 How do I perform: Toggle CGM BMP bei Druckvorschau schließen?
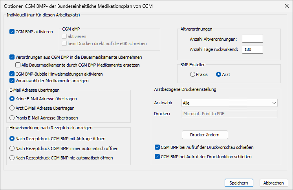(x=157, y=147)
